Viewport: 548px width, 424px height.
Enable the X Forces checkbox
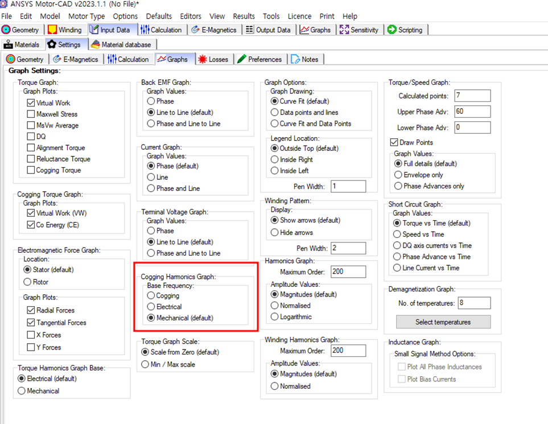coord(31,335)
